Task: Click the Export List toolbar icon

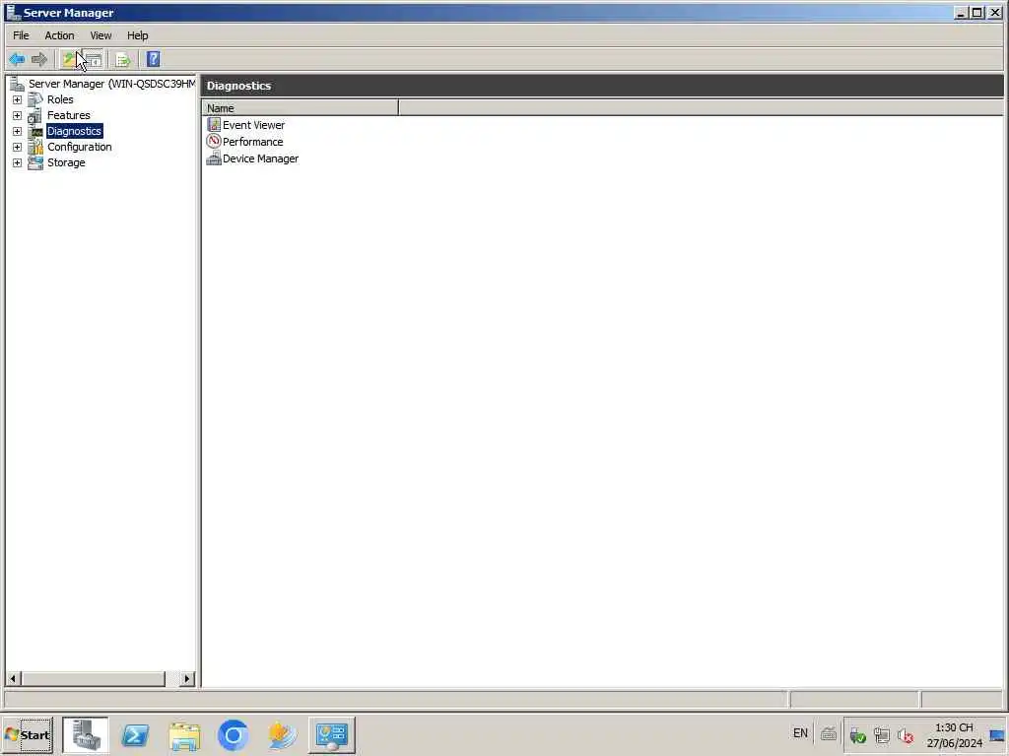Action: coord(123,60)
